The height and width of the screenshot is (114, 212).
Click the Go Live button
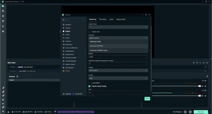pyautogui.click(x=201, y=112)
